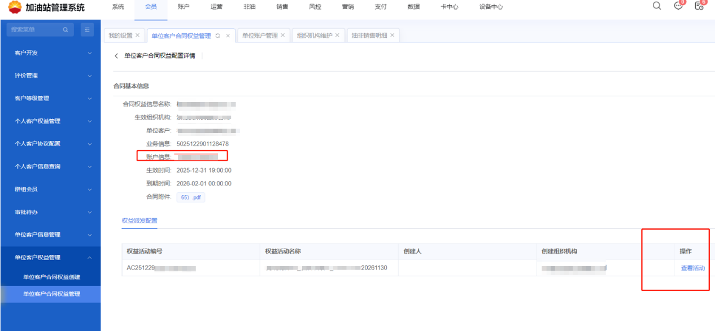Go back using the arrow beside 单位客户合同权益配置详情
The height and width of the screenshot is (331, 715).
[117, 56]
